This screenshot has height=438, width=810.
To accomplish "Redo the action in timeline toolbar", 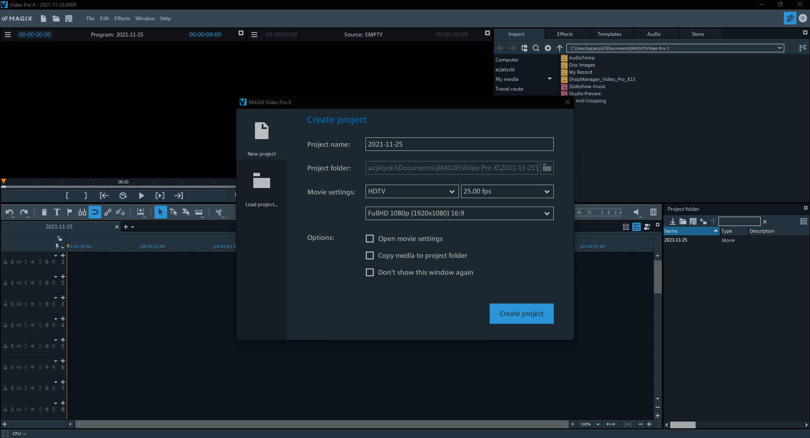I will pos(24,212).
